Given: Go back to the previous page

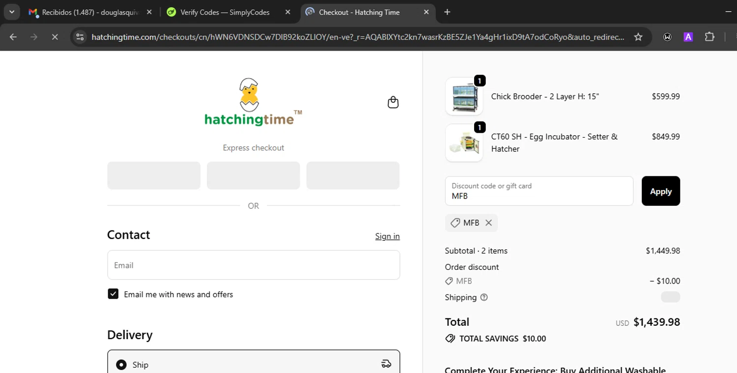Looking at the screenshot, I should pos(13,37).
